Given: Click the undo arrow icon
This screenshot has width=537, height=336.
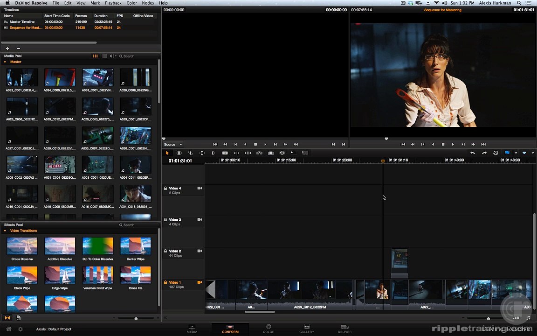Looking at the screenshot, I should click(x=473, y=153).
